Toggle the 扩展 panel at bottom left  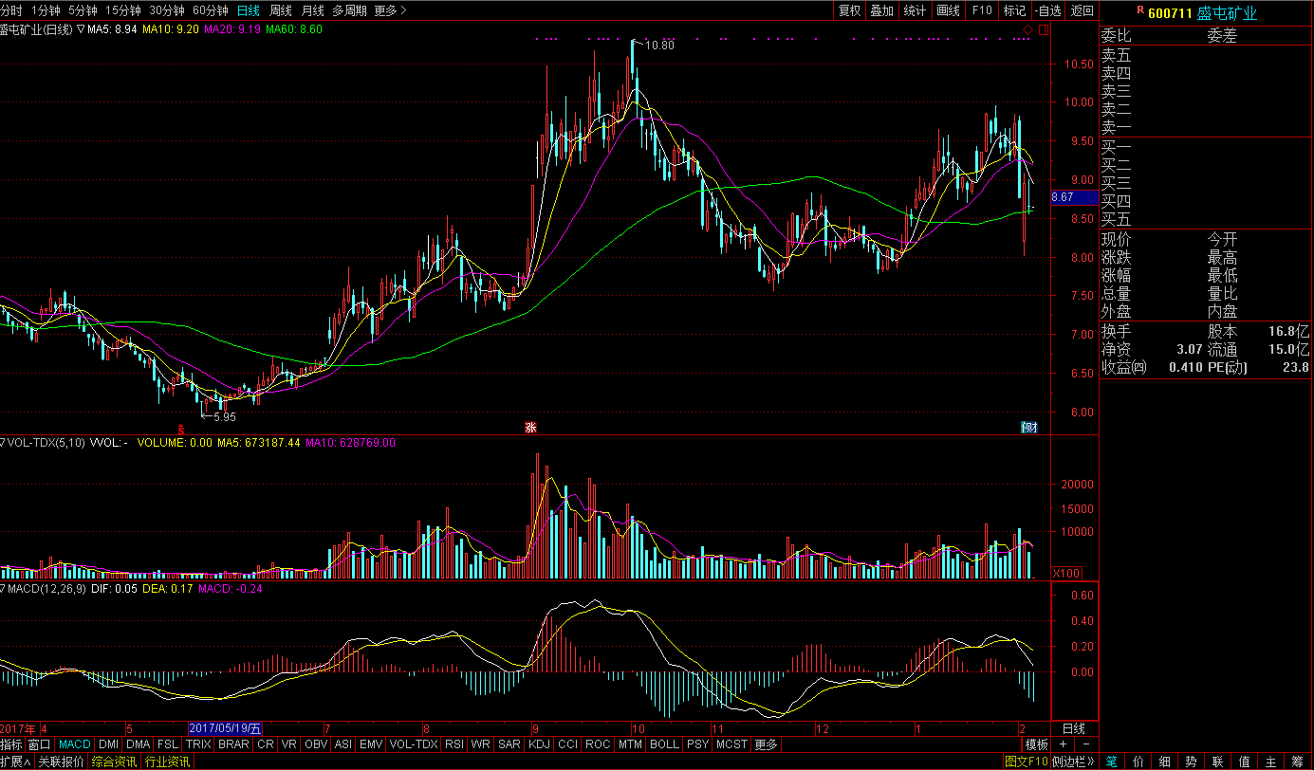pos(16,762)
